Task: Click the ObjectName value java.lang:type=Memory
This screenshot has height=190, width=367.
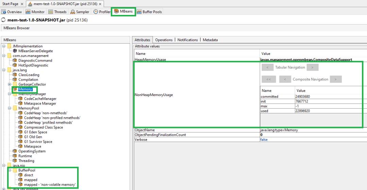Action: (279, 130)
